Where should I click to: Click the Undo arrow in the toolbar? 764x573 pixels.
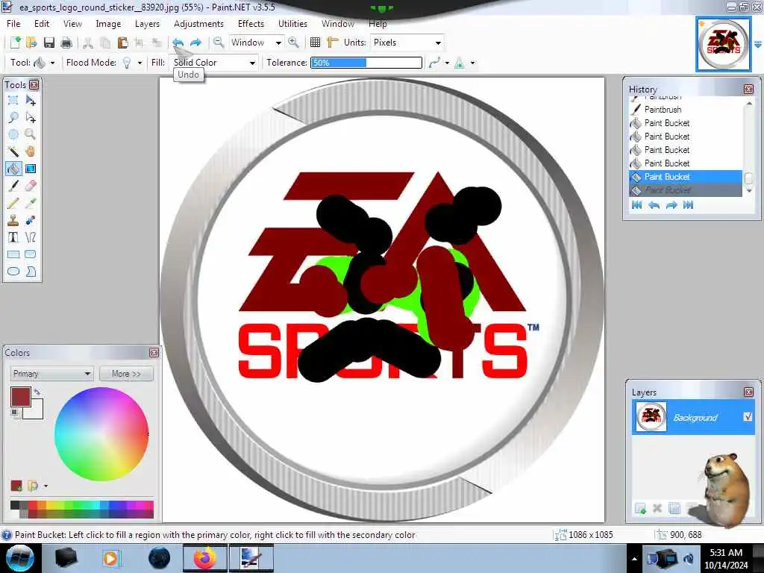(x=178, y=43)
